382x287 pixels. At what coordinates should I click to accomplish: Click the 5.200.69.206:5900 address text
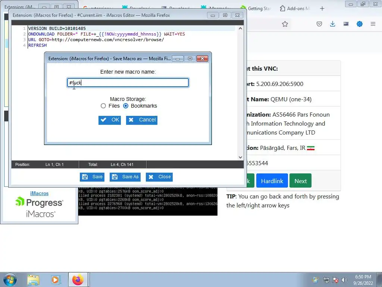pyautogui.click(x=280, y=84)
